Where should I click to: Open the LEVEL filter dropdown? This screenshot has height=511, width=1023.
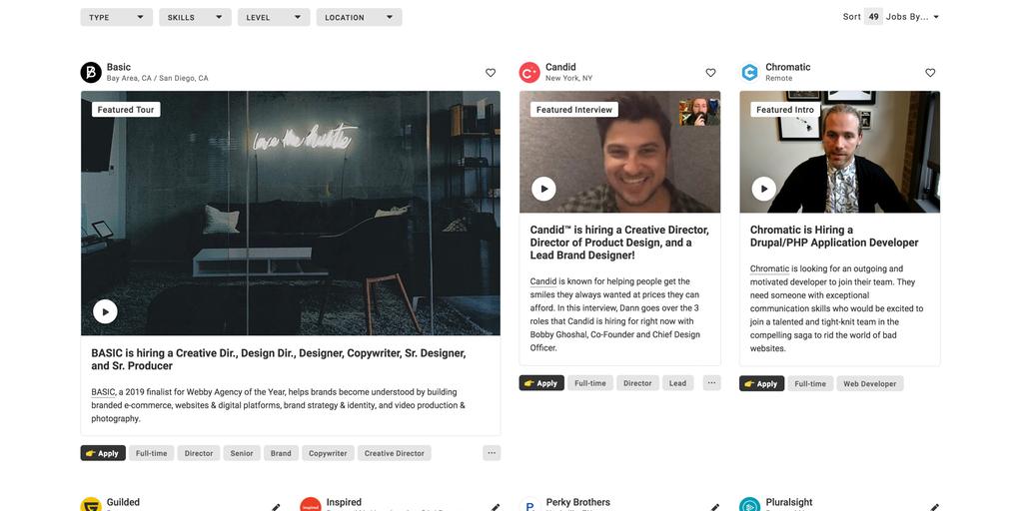point(274,17)
